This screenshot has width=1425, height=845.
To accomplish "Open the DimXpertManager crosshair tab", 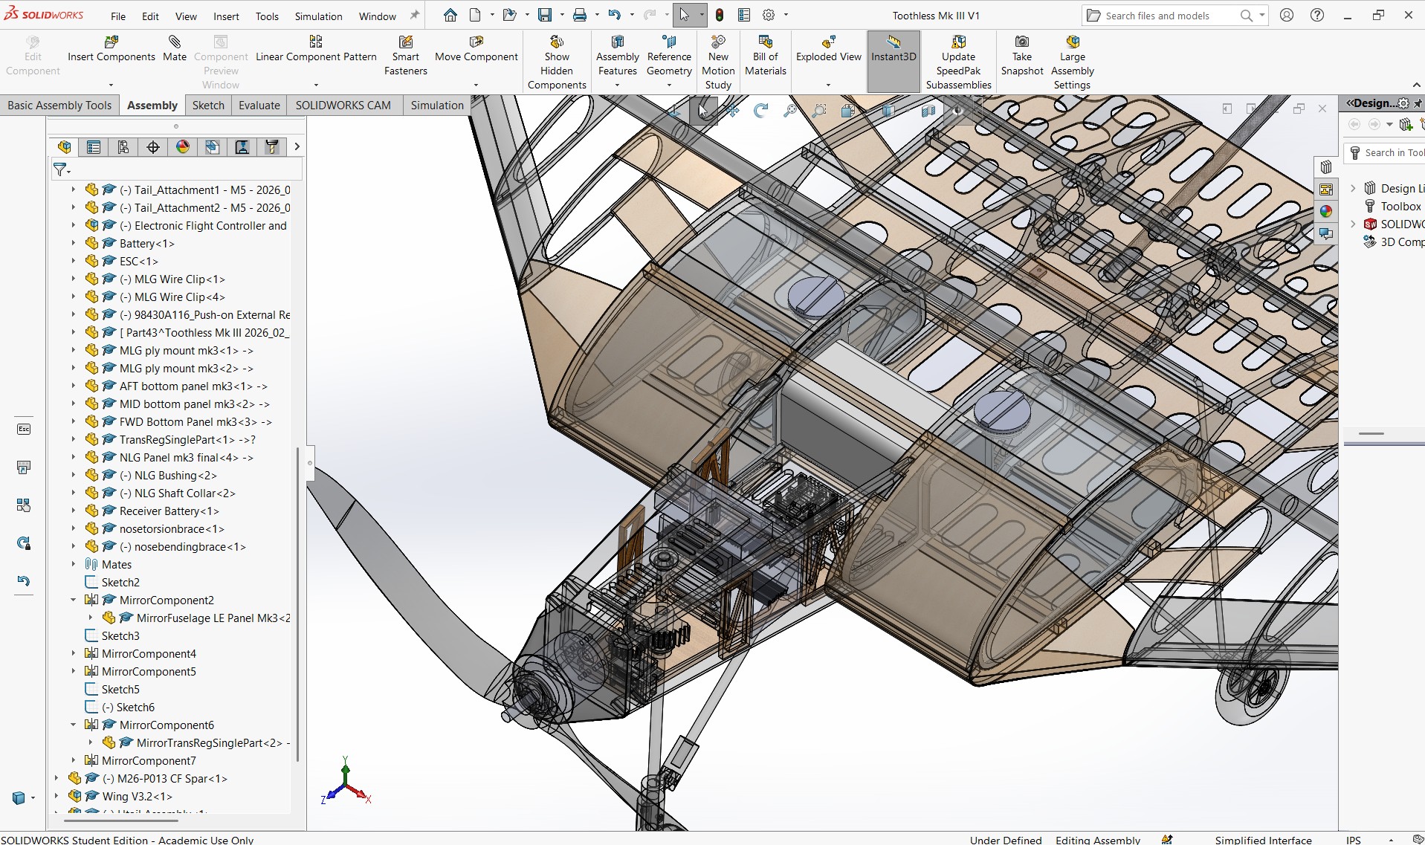I will (x=153, y=147).
